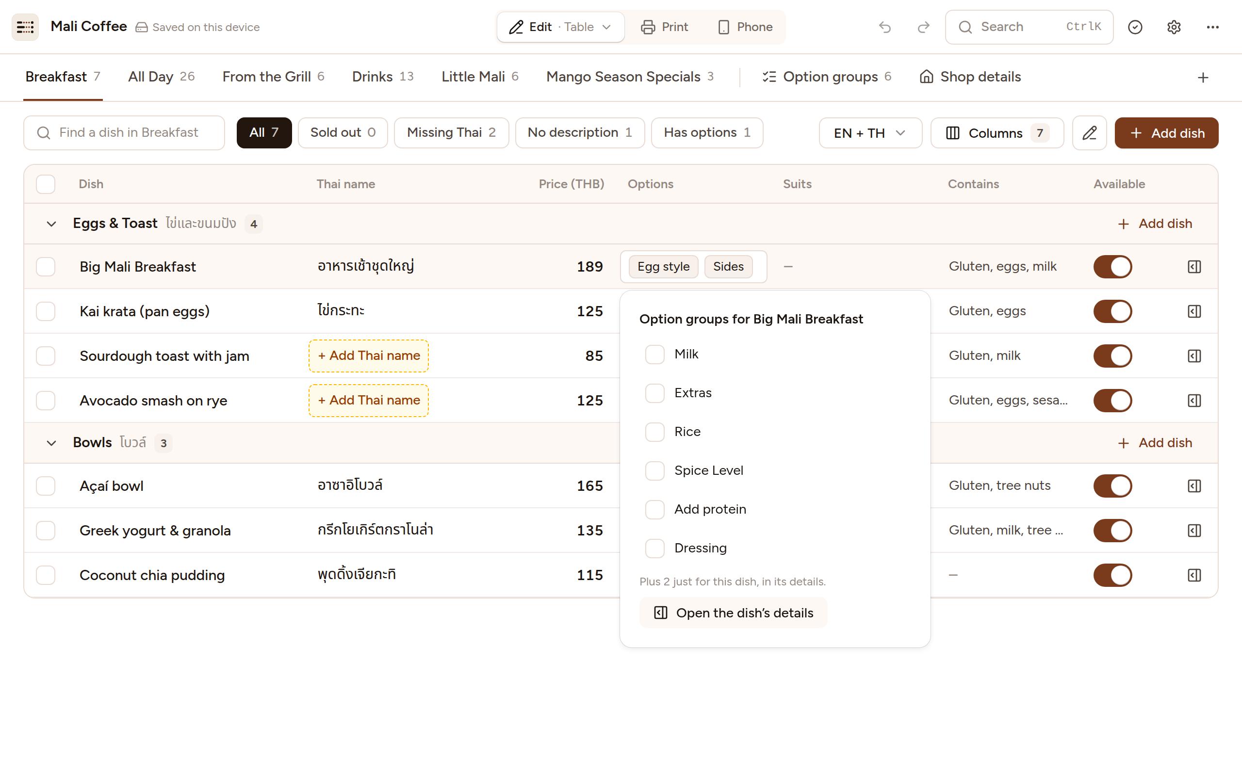Toggle availability of Coconut chia pudding

point(1112,575)
